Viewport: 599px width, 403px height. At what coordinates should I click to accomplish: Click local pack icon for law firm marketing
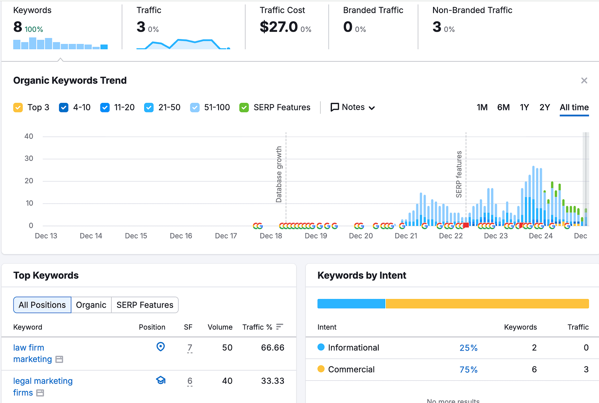(160, 347)
